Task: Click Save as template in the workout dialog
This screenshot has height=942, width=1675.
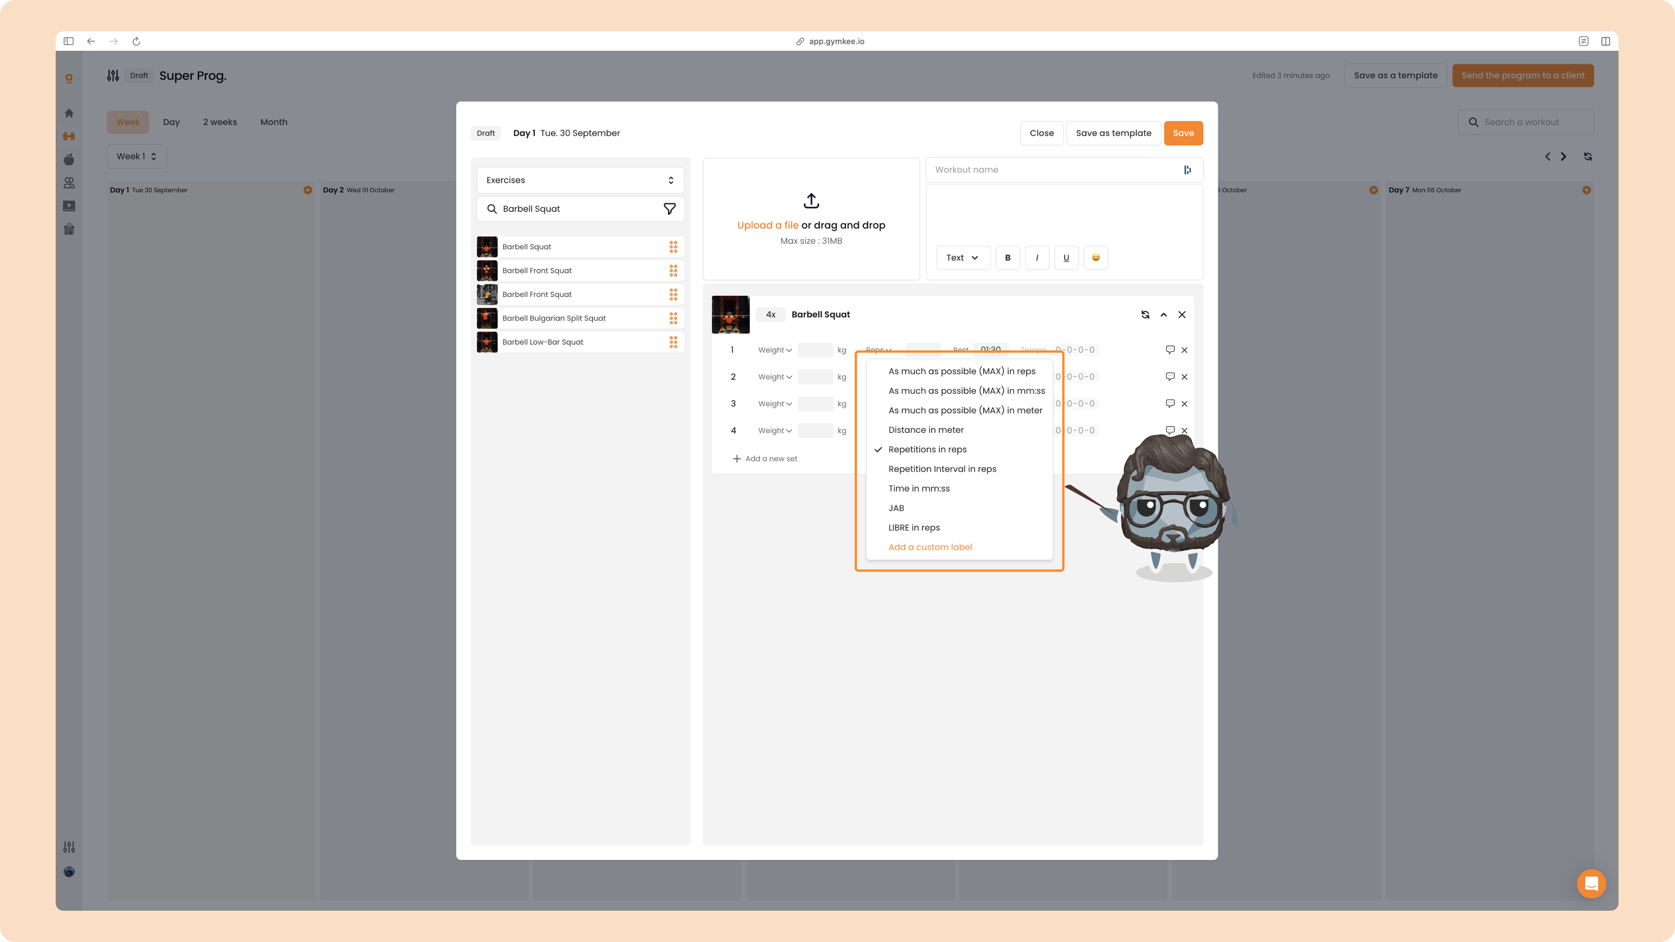Action: click(1113, 133)
